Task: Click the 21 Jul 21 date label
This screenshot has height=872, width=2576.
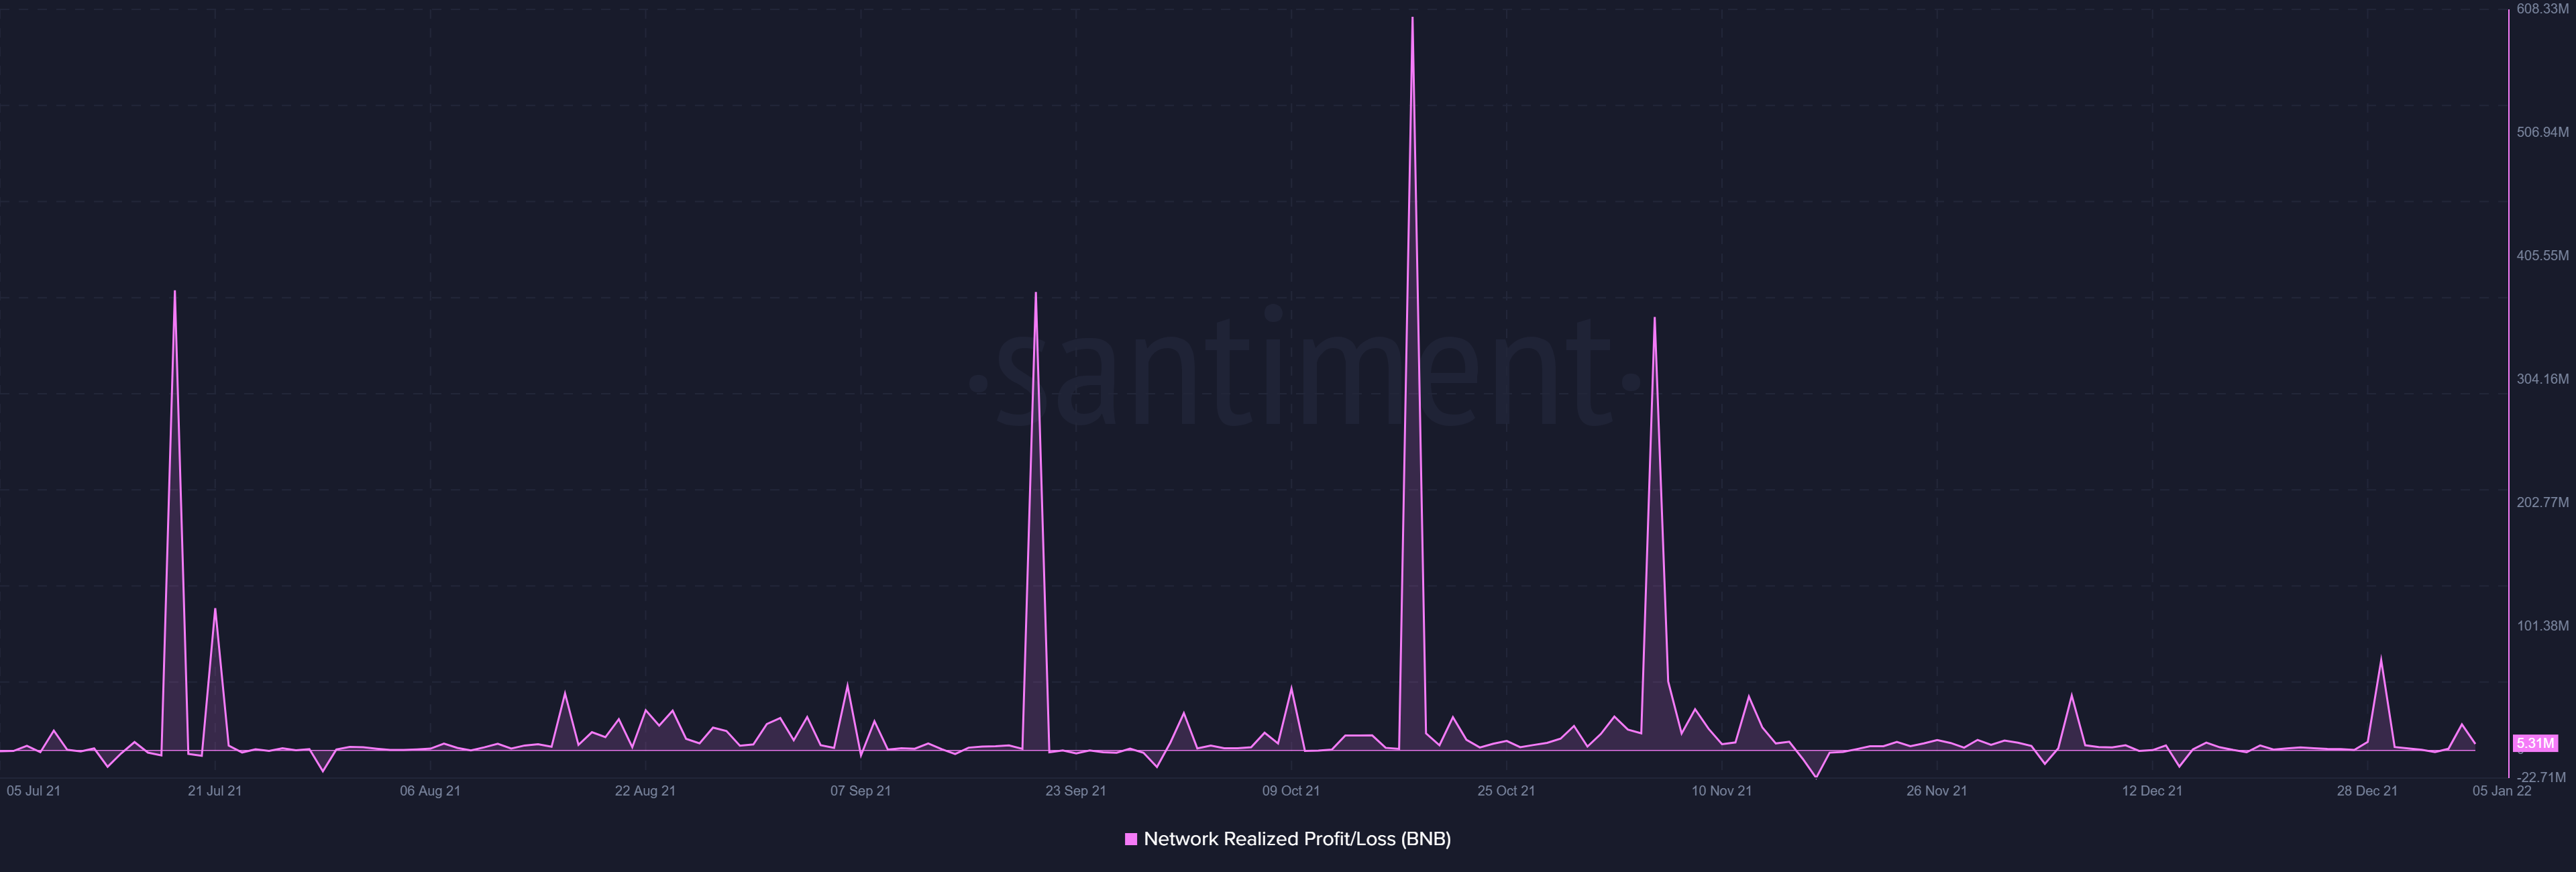Action: tap(215, 790)
